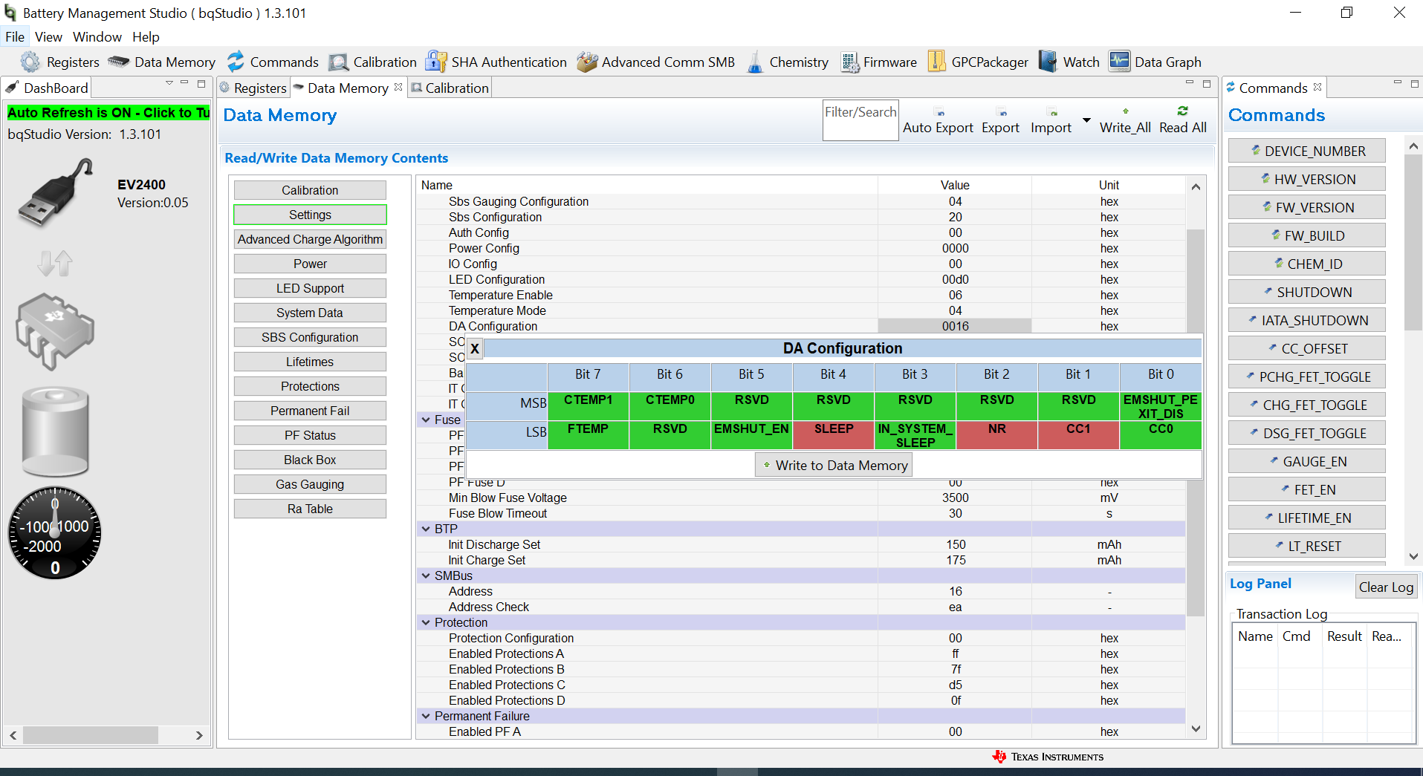Open the View menu
1423x776 pixels.
[x=48, y=37]
